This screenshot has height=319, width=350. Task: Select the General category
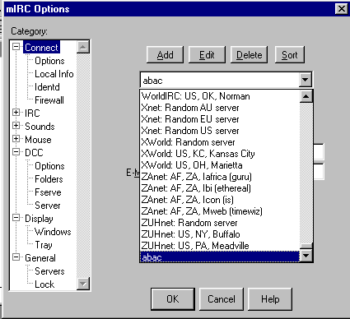point(40,258)
